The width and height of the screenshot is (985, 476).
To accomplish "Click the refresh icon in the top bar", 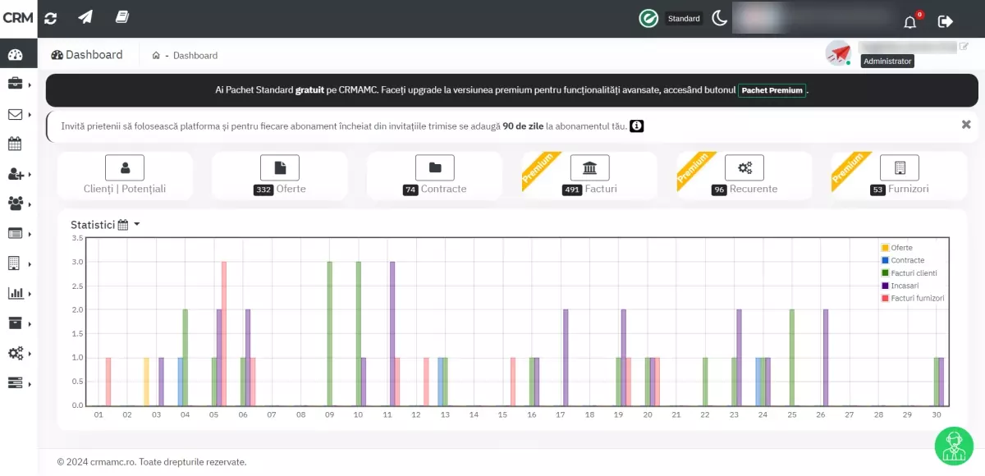I will (x=50, y=16).
